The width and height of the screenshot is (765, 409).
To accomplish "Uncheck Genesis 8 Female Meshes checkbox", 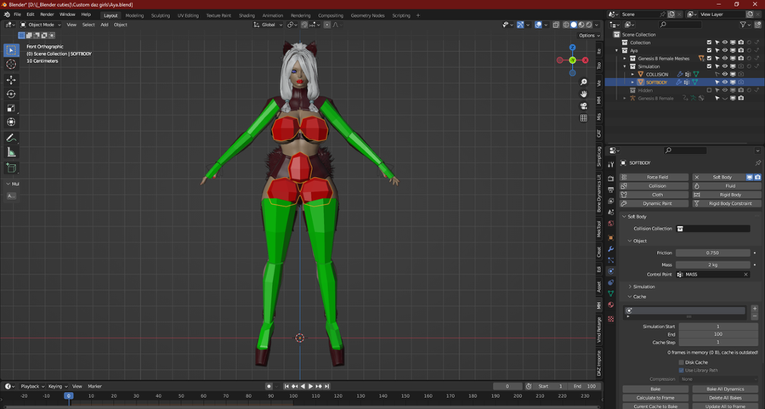I will click(709, 59).
